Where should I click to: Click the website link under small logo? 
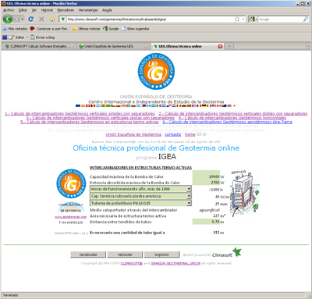71,217
